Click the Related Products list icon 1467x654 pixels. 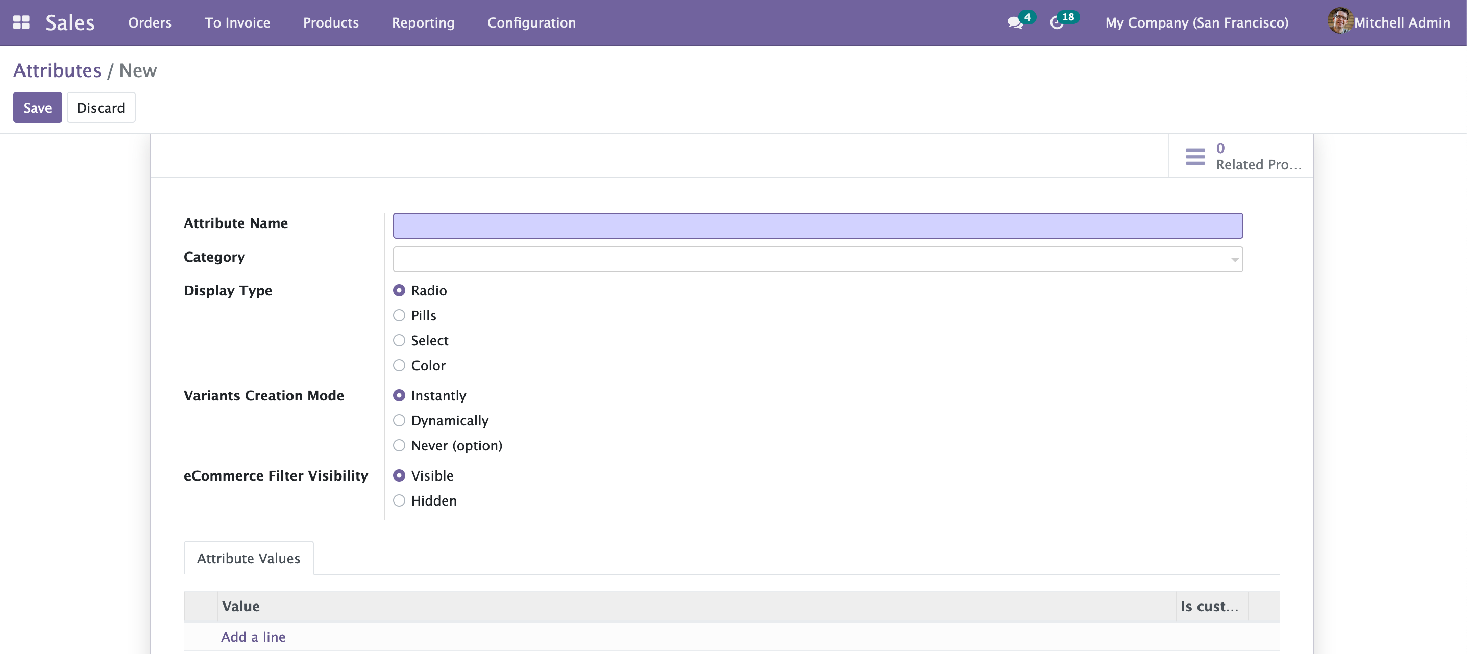(x=1195, y=157)
